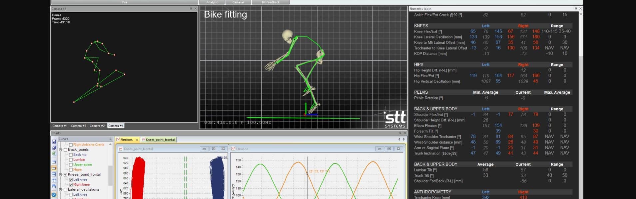The image size is (636, 199).
Task: Click the save icon in the Charts sidebar
Action: (x=54, y=142)
